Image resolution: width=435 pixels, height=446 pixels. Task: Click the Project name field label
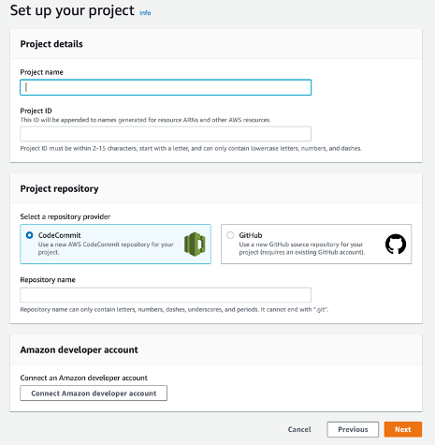click(x=42, y=72)
